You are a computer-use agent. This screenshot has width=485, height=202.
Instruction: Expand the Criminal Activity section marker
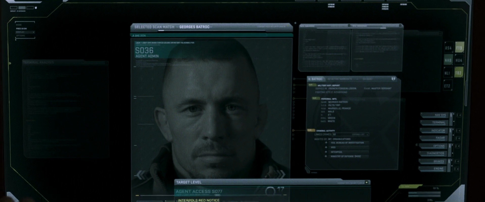click(x=293, y=130)
